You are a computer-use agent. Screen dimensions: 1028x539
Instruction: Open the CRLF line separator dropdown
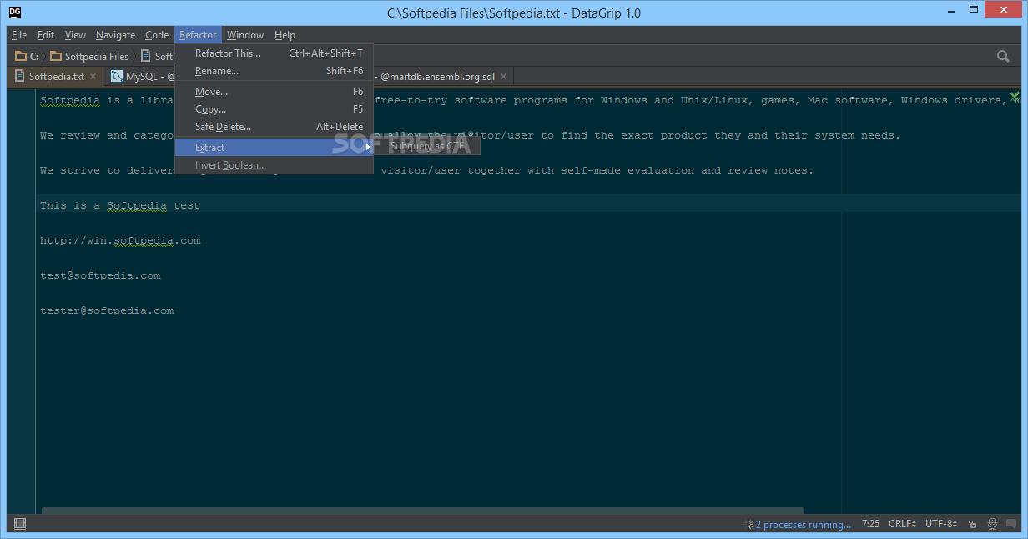pos(902,525)
